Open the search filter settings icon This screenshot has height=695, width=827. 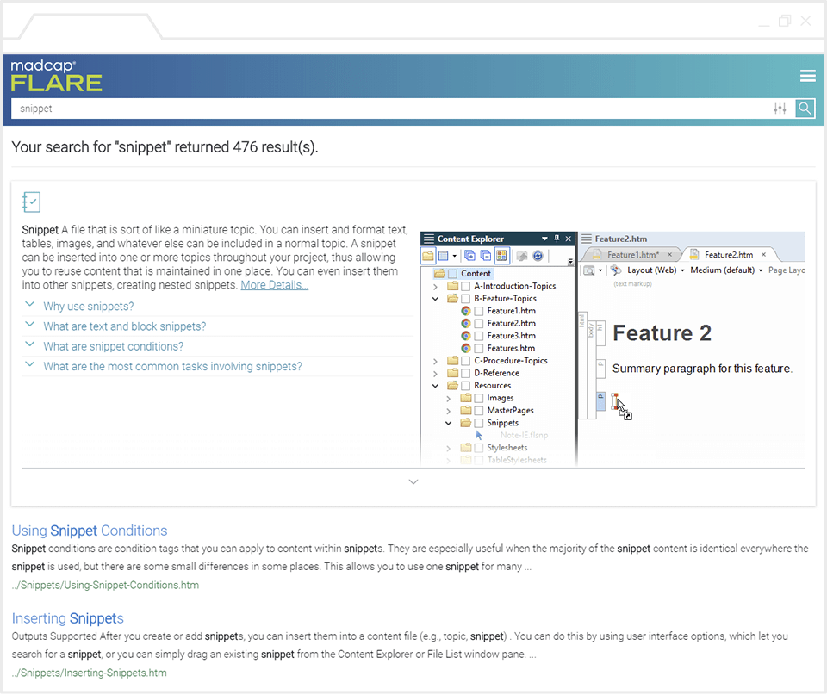tap(780, 109)
